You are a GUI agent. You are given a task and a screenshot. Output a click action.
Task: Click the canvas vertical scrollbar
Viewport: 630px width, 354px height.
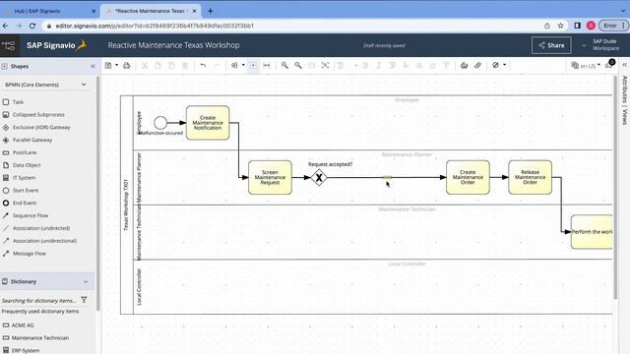615,188
